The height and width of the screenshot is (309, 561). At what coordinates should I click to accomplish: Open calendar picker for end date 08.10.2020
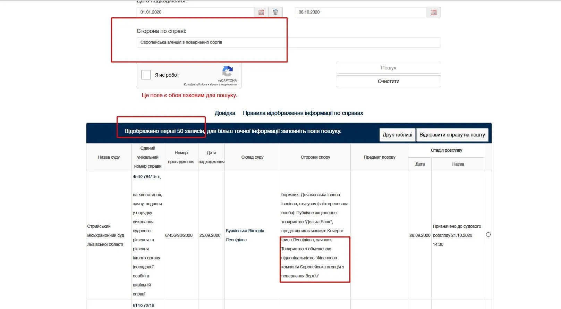433,12
